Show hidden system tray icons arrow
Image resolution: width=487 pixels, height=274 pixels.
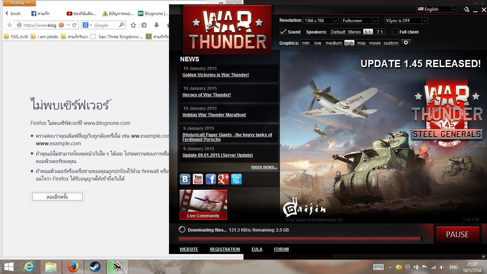coord(390,267)
